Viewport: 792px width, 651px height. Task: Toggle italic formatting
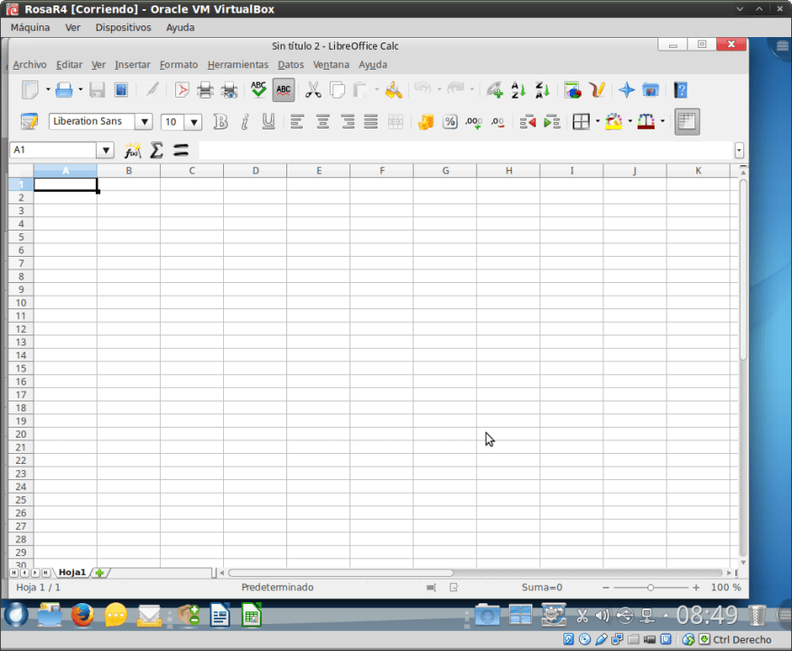coord(244,121)
